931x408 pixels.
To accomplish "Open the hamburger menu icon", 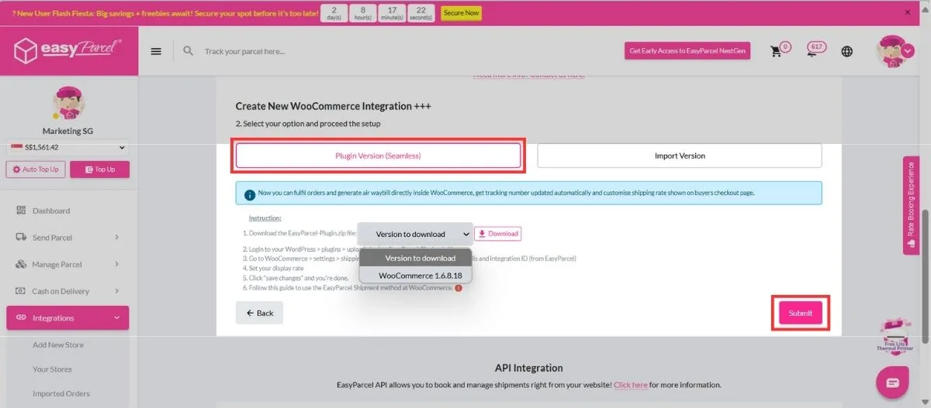I will [156, 51].
